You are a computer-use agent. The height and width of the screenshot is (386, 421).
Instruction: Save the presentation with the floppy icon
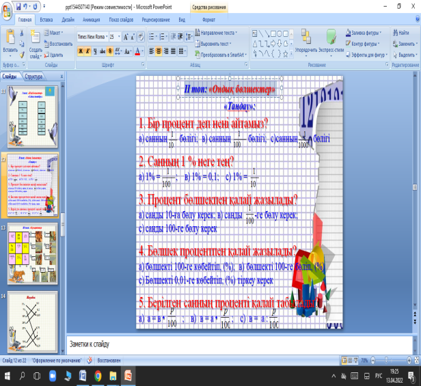[x=18, y=6]
